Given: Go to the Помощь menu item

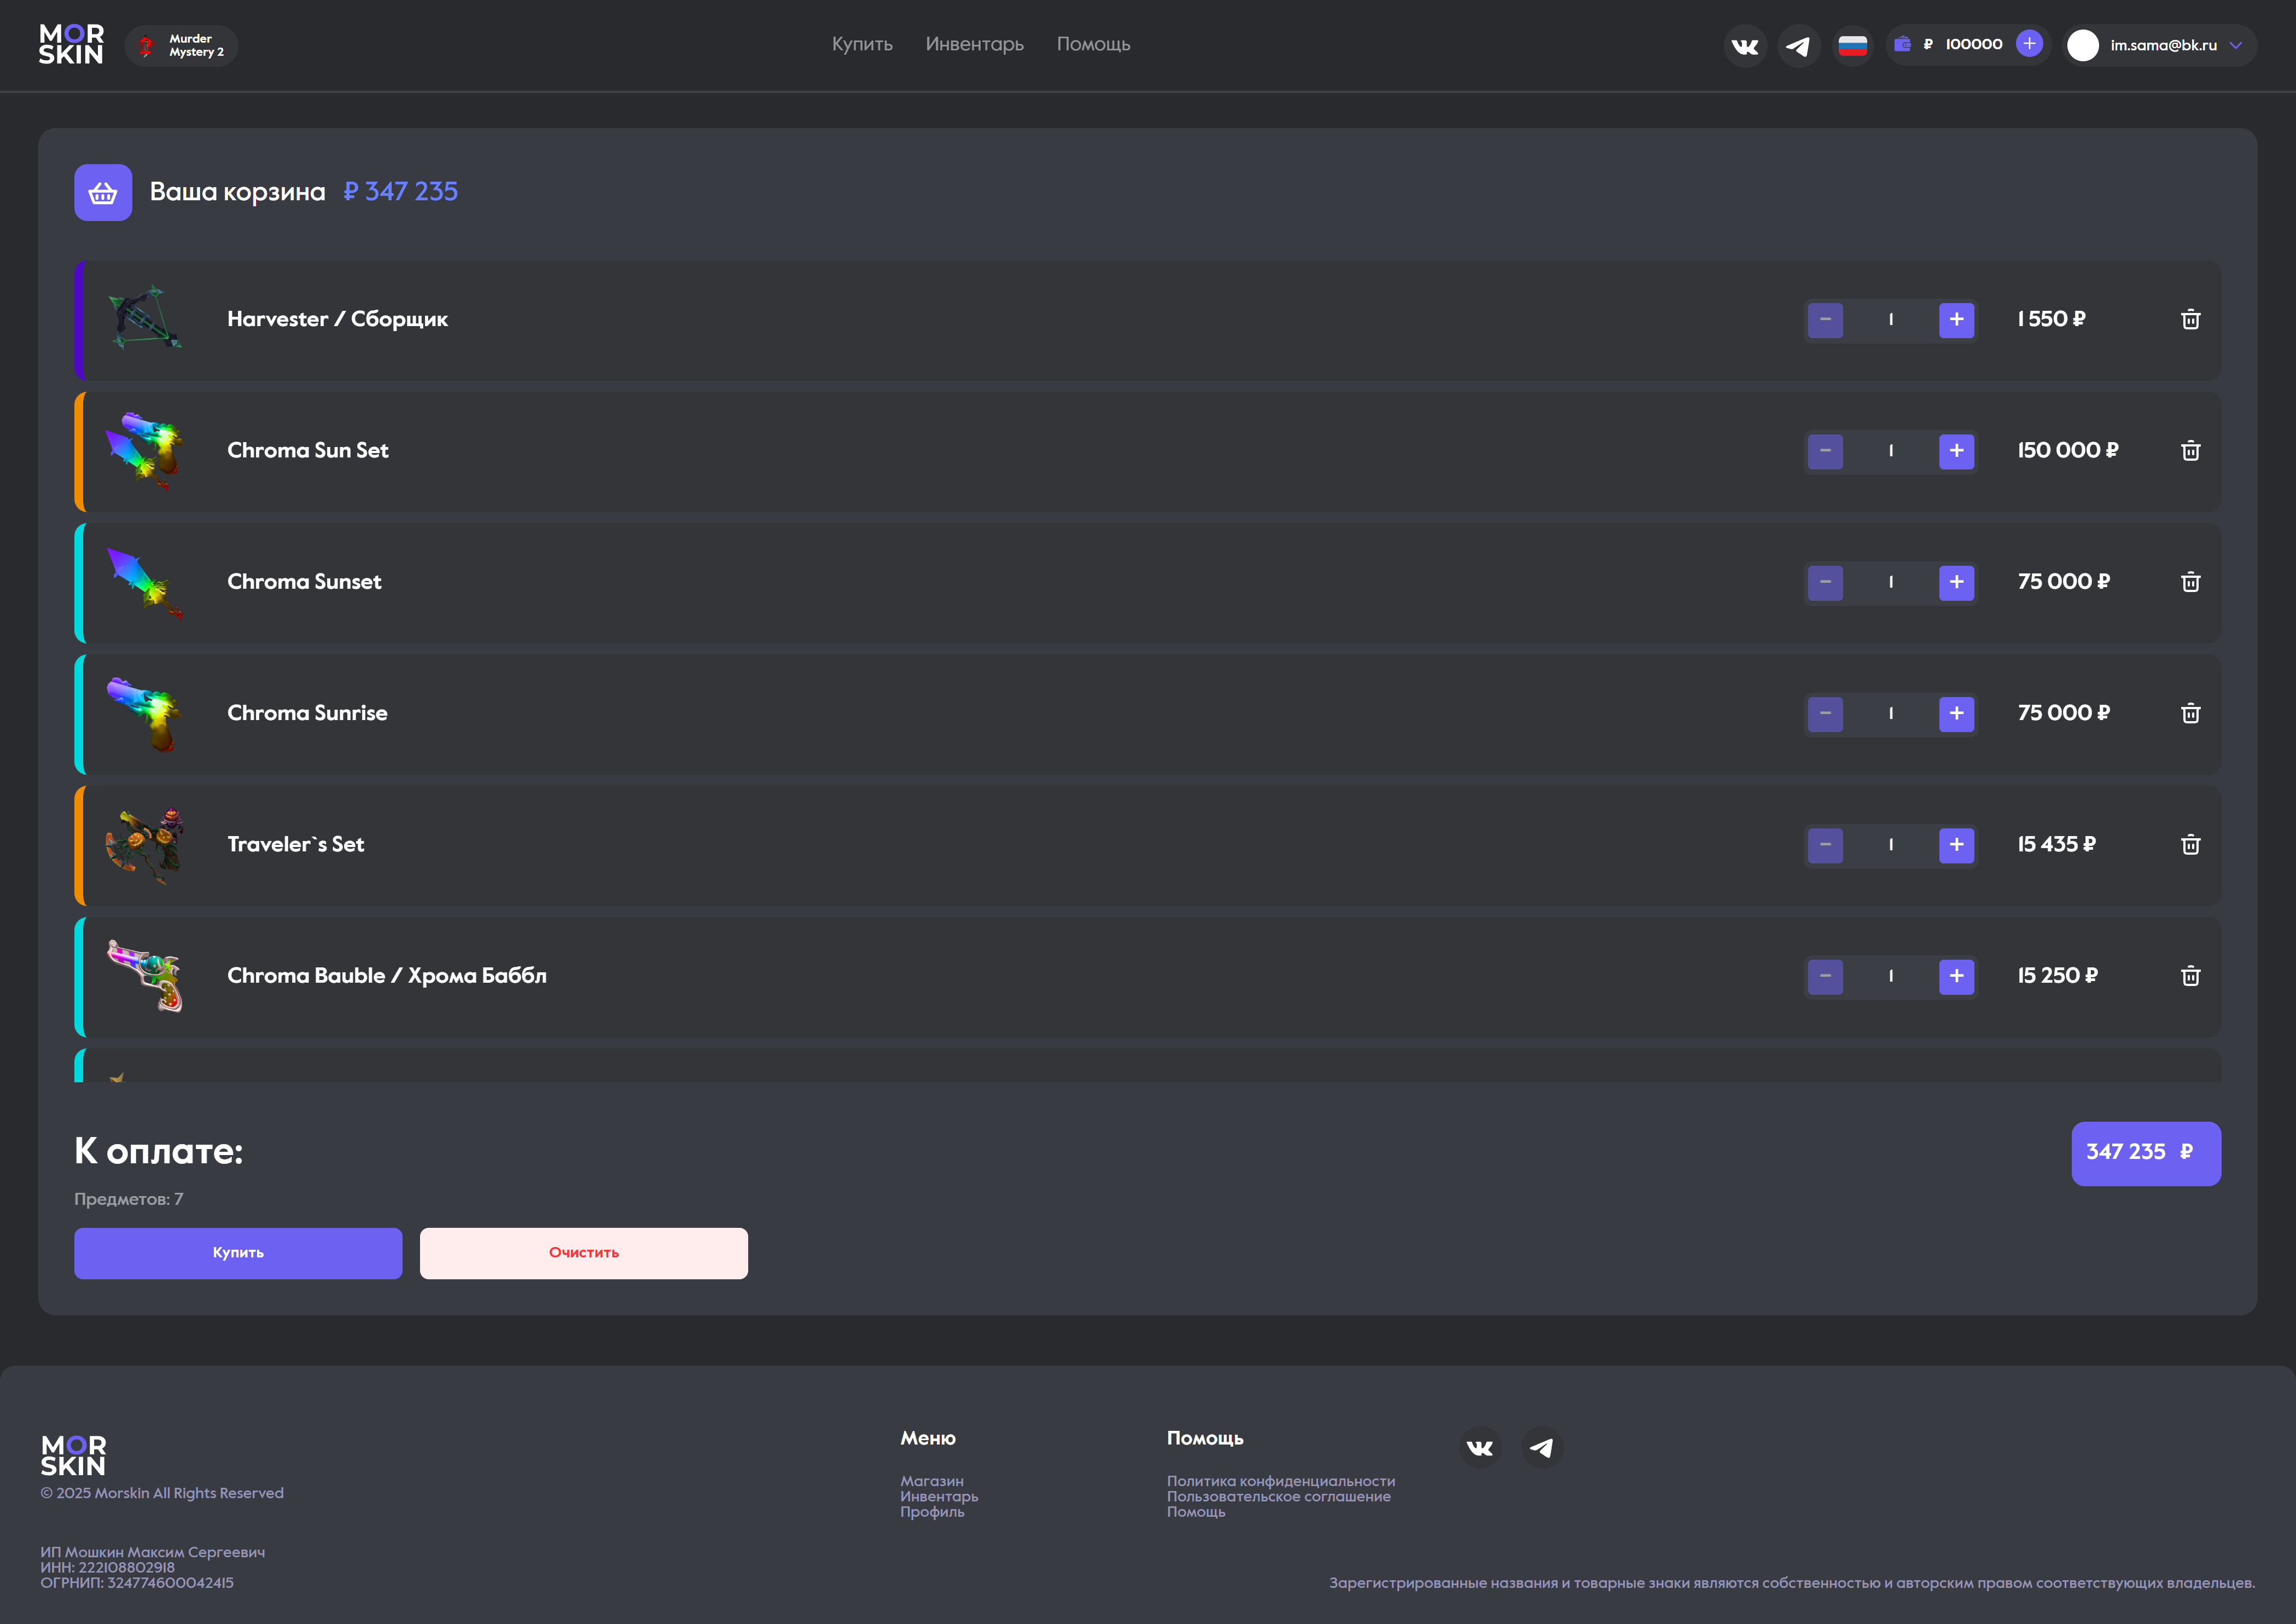Looking at the screenshot, I should 1093,44.
